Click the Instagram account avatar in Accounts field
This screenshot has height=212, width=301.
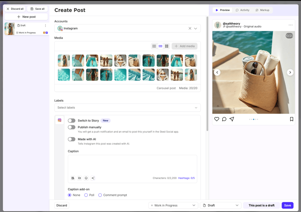pos(60,28)
